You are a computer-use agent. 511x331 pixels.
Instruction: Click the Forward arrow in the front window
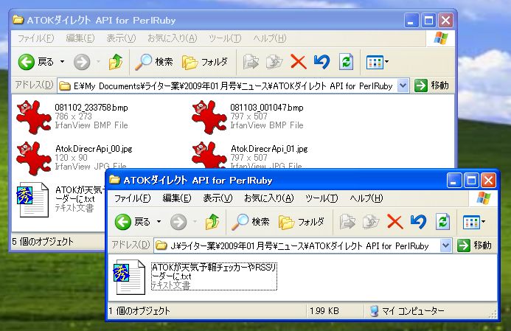point(178,222)
